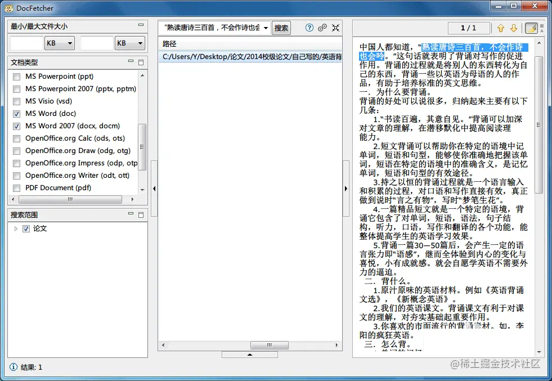The image size is (552, 381).
Task: Click the document types horizontal scrollbar
Action: [70, 199]
